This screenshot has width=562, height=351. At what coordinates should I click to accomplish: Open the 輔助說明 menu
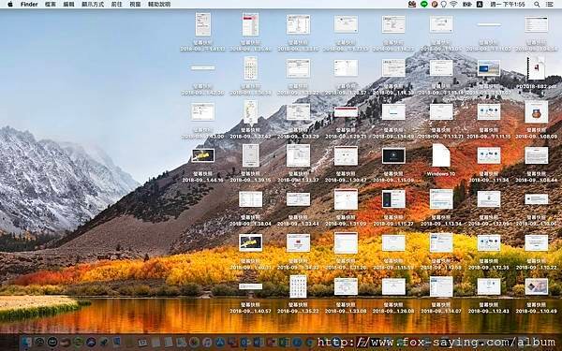pos(159,5)
